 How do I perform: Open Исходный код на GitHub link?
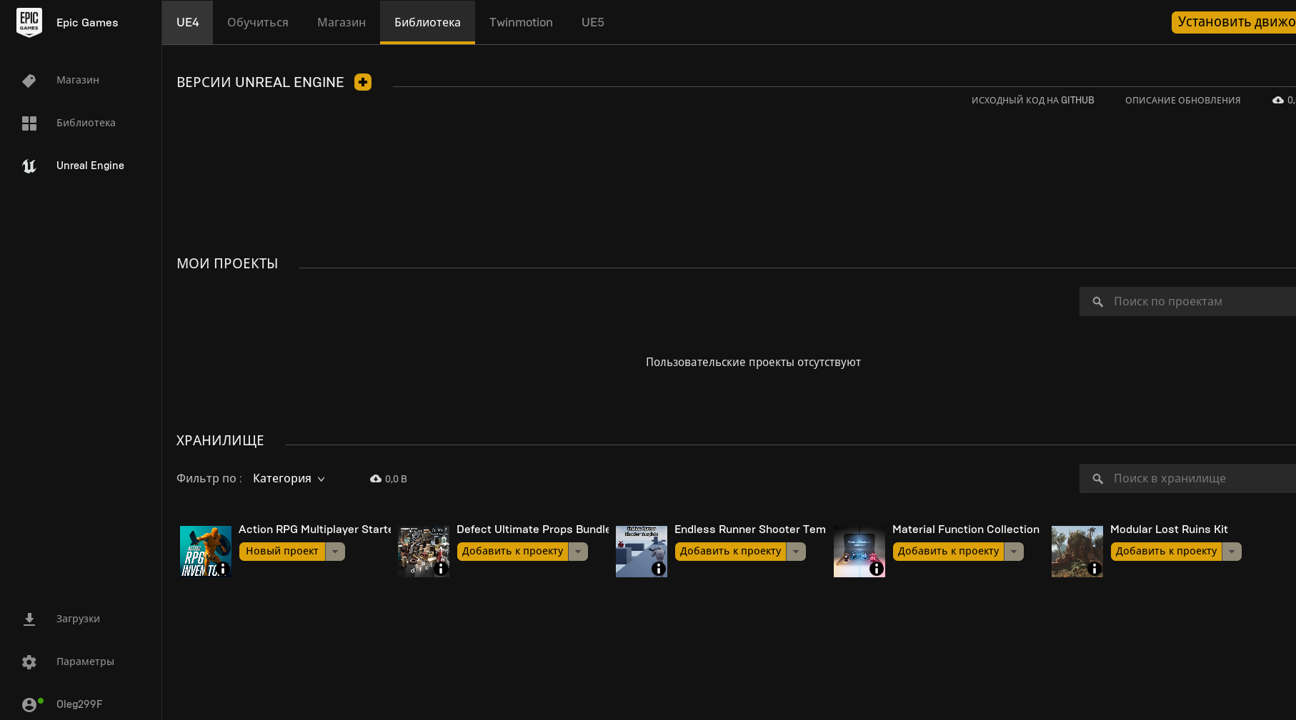click(1033, 101)
